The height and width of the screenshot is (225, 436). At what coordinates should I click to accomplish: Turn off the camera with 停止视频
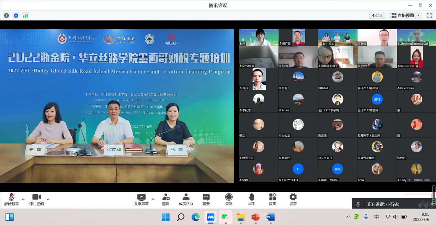click(36, 199)
